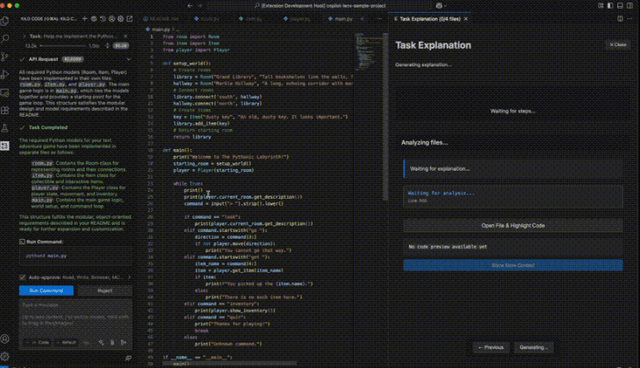Open the Source Control view
640x368 pixels.
tap(5, 57)
